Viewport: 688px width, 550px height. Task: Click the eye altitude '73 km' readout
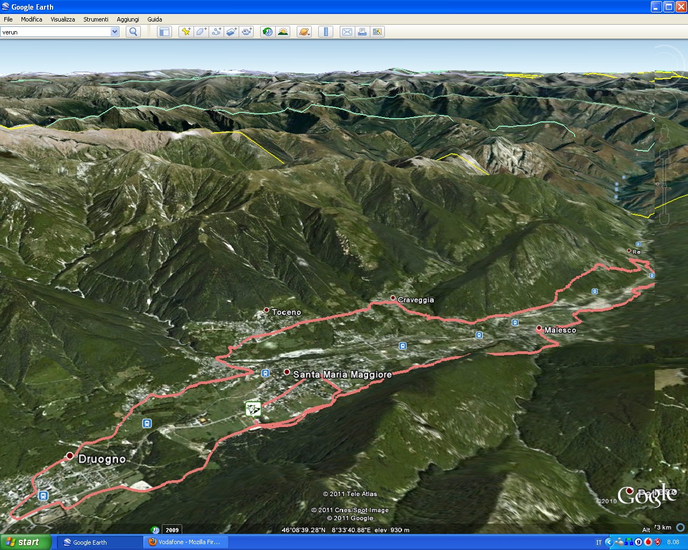[x=663, y=527]
